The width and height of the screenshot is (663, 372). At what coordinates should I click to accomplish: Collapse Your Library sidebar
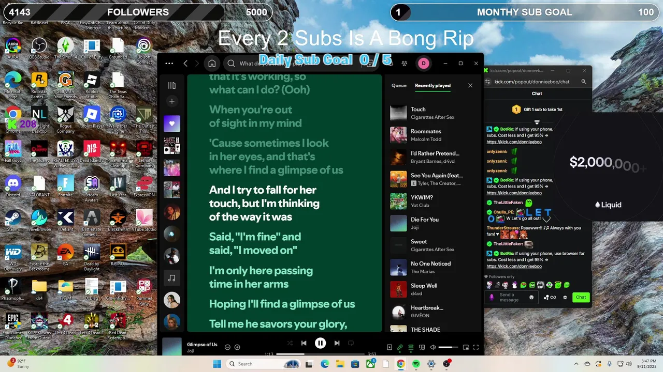pyautogui.click(x=172, y=85)
